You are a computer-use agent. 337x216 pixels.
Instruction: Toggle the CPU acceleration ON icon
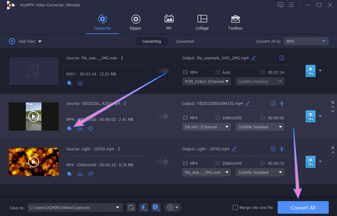coord(156,208)
